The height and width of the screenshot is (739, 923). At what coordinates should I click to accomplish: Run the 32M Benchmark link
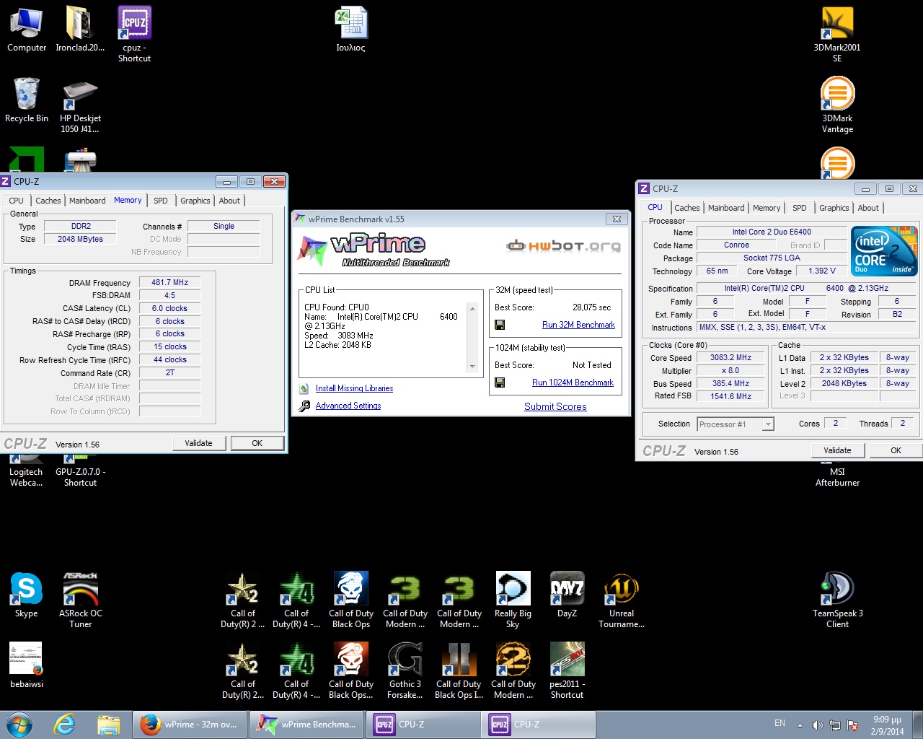578,325
